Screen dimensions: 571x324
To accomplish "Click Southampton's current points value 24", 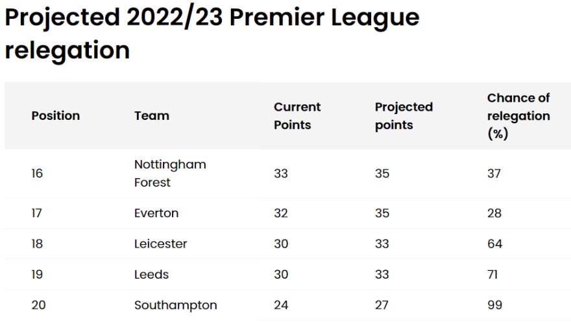I will point(281,305).
